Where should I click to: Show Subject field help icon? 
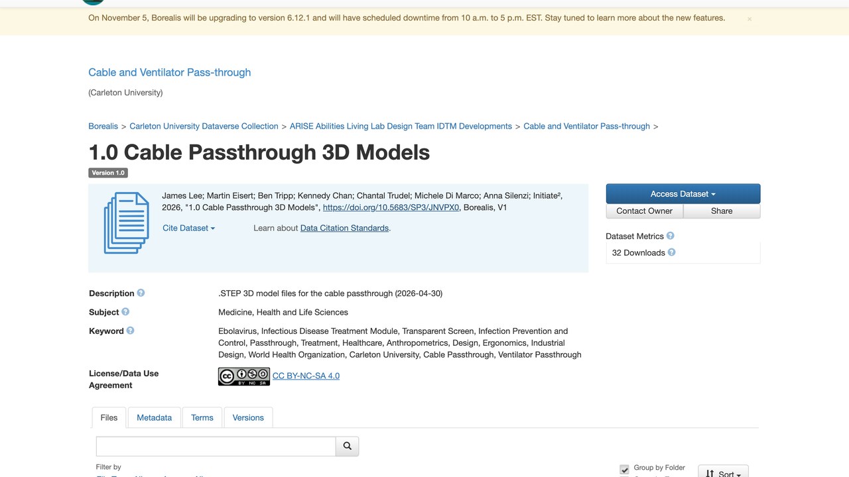[125, 311]
